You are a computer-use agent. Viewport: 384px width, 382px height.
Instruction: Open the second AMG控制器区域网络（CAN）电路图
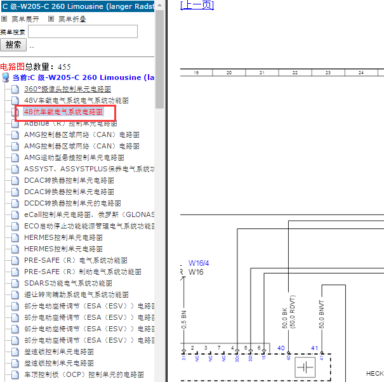click(81, 146)
